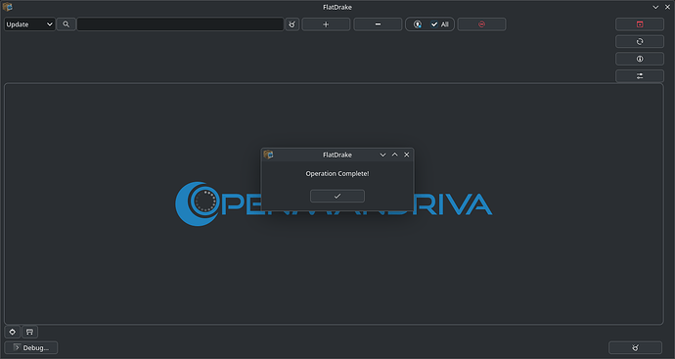Click the minus remove button
This screenshot has width=675, height=359.
click(x=378, y=24)
